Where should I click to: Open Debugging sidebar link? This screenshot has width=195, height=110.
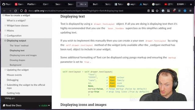coord(12,80)
